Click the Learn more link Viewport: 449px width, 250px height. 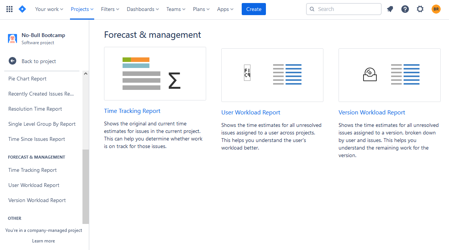44,241
